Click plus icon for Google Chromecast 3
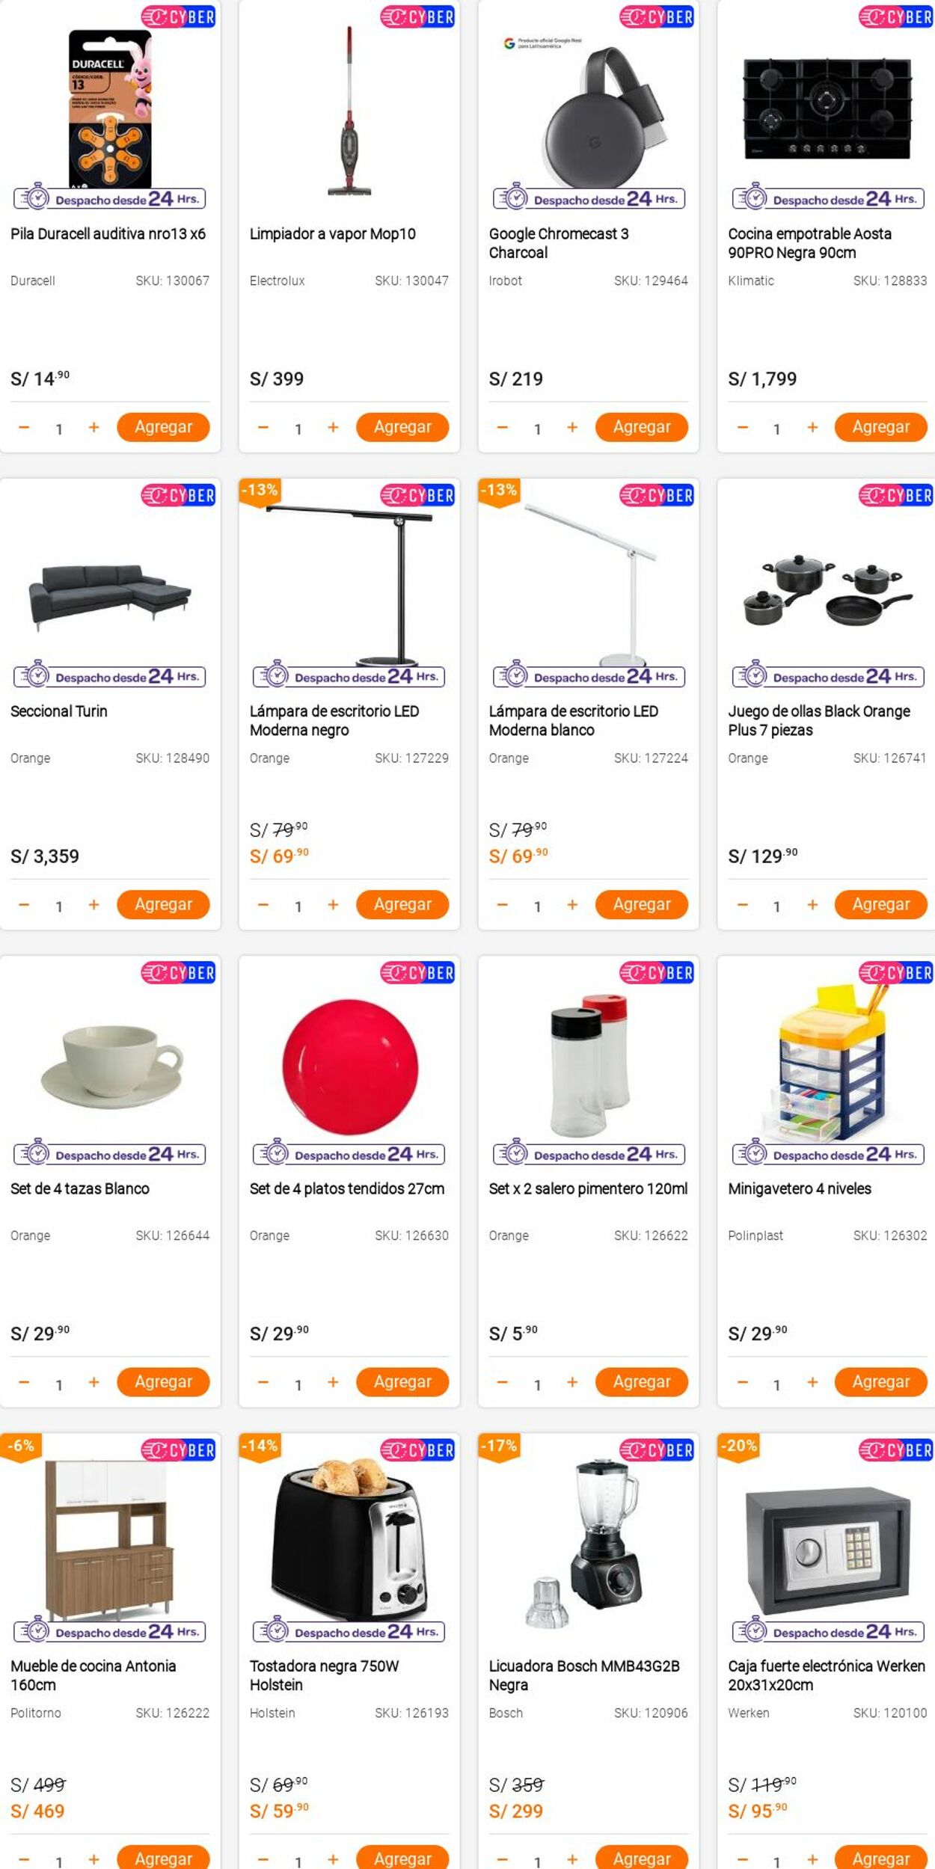 (572, 427)
